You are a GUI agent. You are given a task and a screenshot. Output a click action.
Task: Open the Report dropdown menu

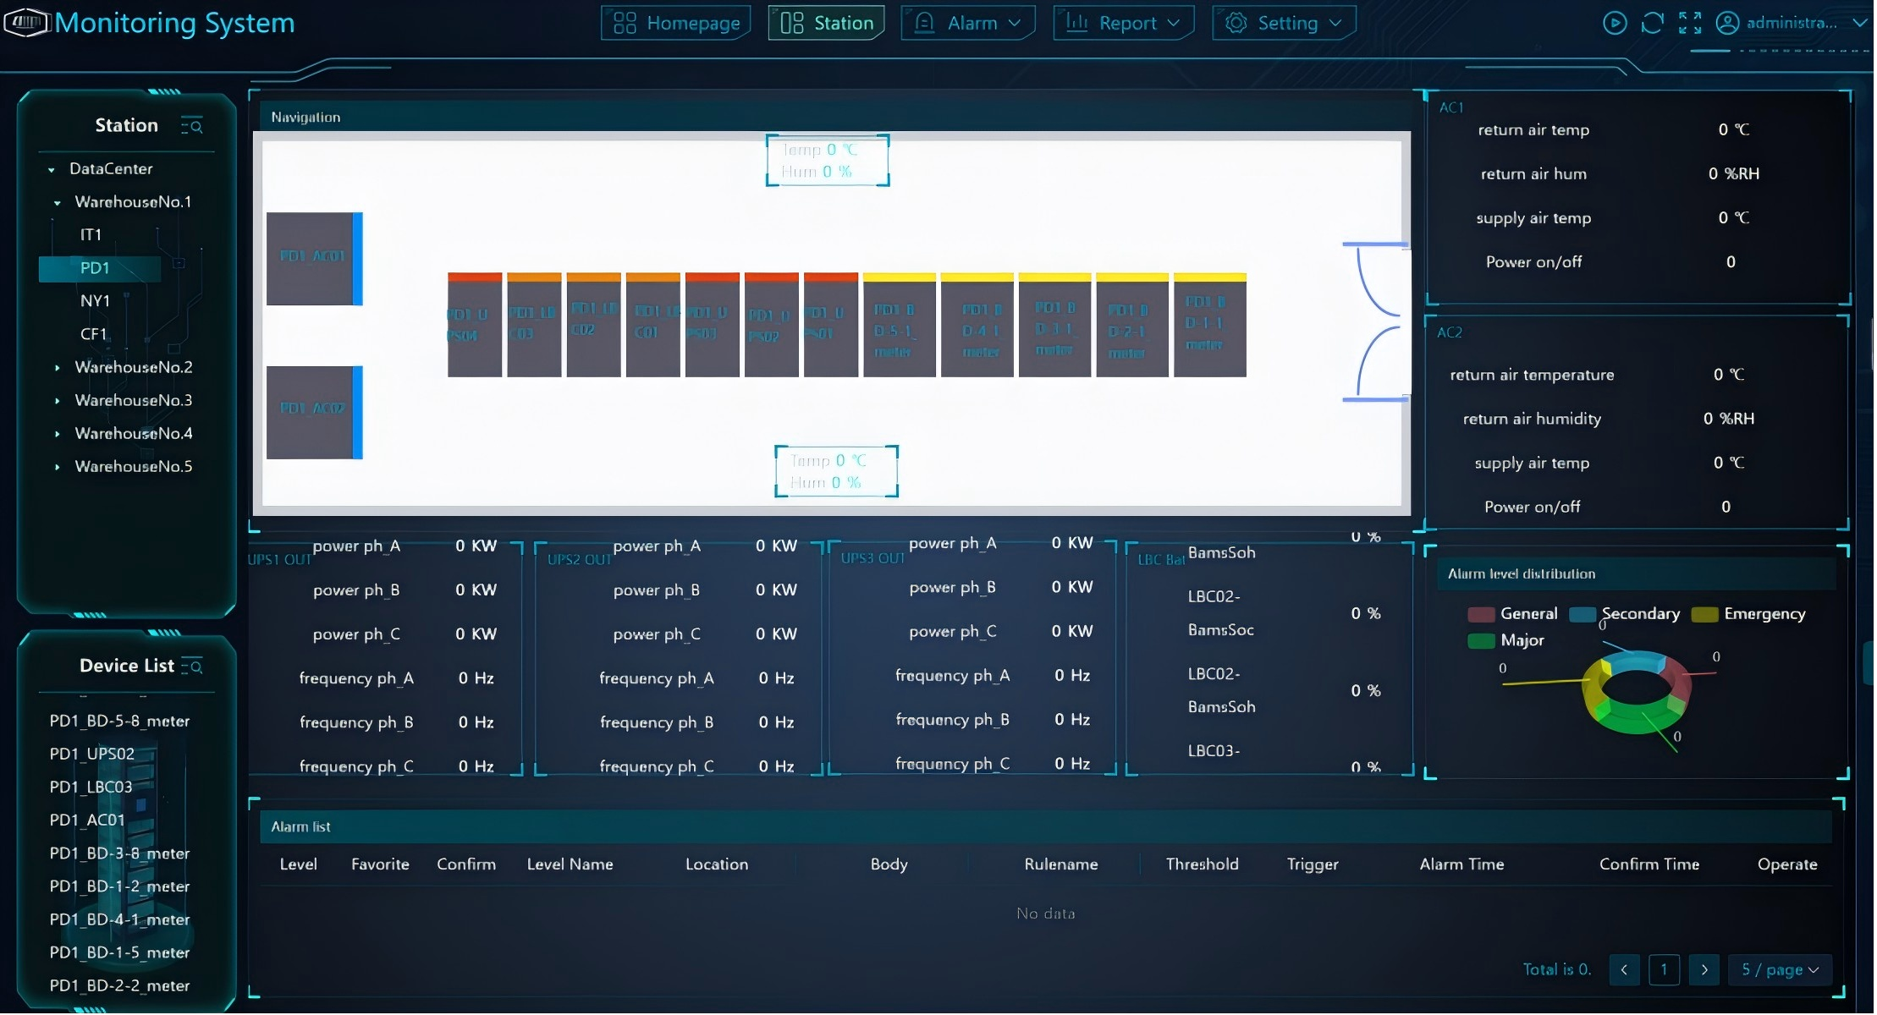1125,24
